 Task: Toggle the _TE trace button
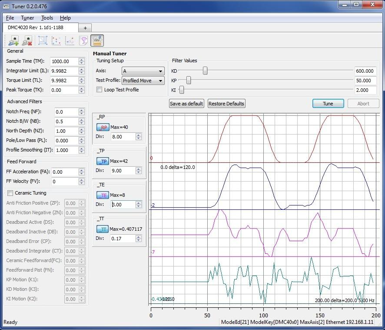pos(104,195)
